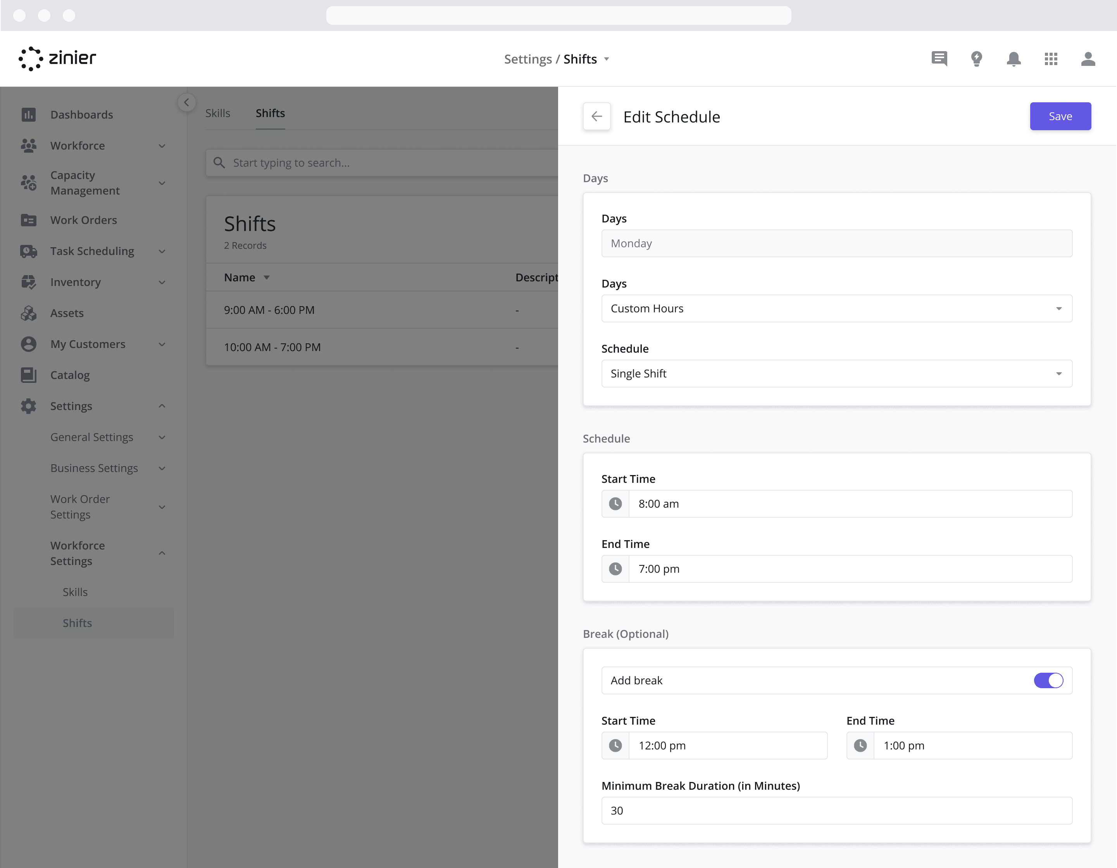Click the Catalog book icon
This screenshot has width=1117, height=868.
(x=29, y=375)
